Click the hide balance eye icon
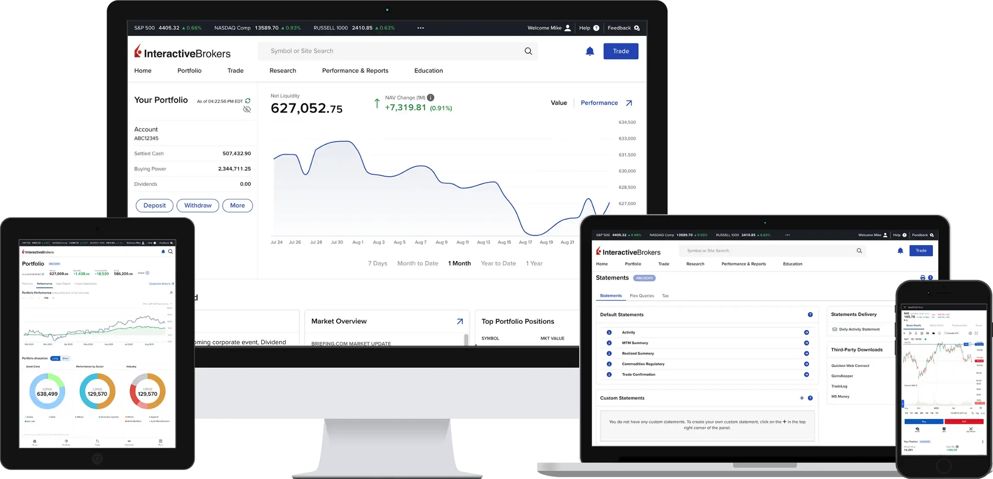993x479 pixels. point(247,109)
